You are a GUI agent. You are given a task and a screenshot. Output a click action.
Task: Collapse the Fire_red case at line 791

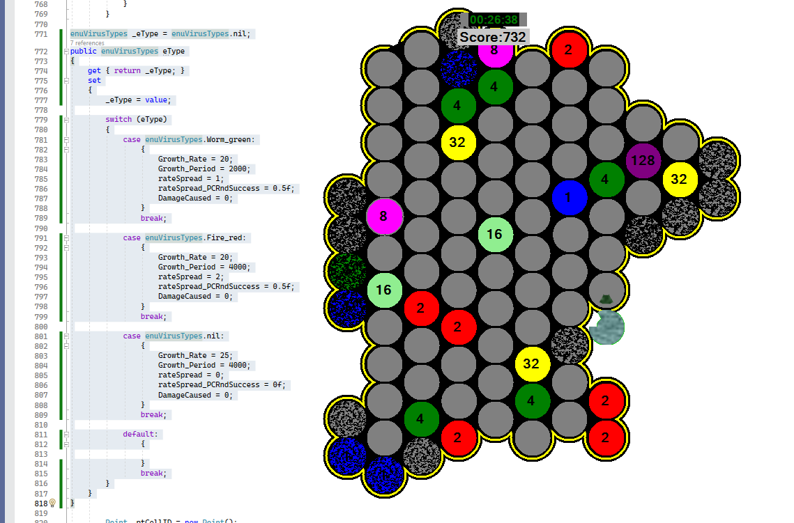(66, 237)
